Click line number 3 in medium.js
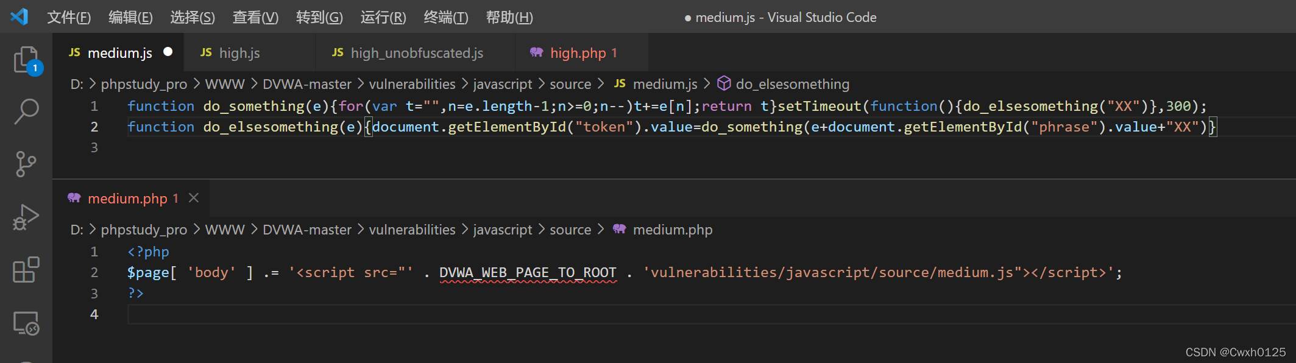The width and height of the screenshot is (1296, 363). 94,147
